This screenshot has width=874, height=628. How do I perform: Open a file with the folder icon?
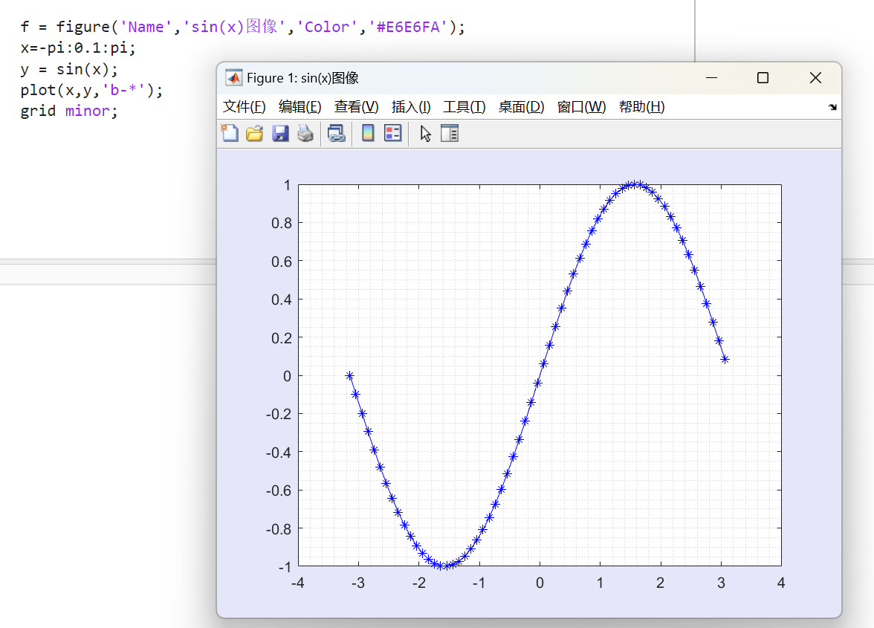[x=255, y=133]
